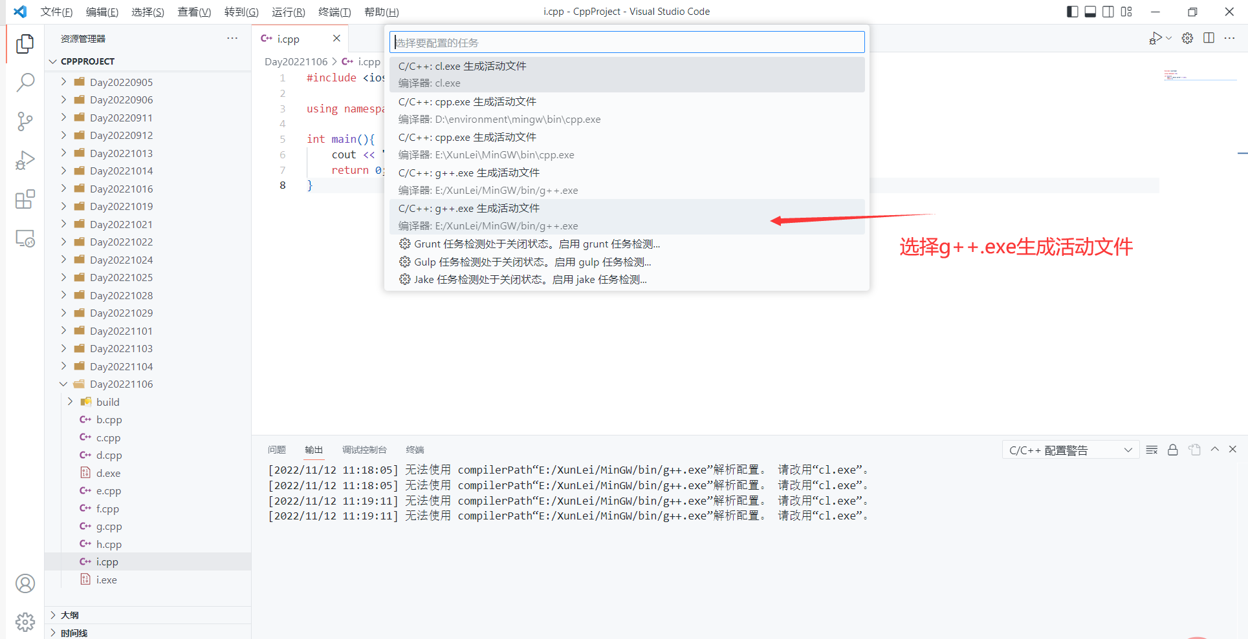The width and height of the screenshot is (1248, 639).
Task: Open the Explorer view in activity bar
Action: pos(25,43)
